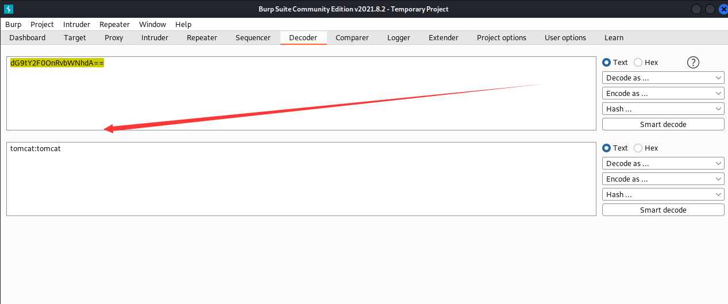728x304 pixels.
Task: Open lower 'Encode as ...' dropdown
Action: pos(663,179)
